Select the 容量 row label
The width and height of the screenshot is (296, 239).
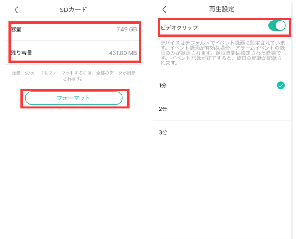pos(16,29)
